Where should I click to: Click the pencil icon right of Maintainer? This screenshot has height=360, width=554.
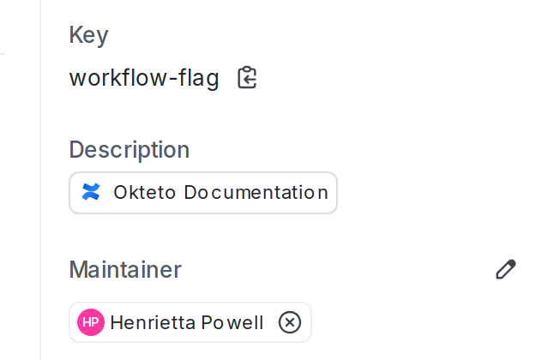(x=506, y=269)
